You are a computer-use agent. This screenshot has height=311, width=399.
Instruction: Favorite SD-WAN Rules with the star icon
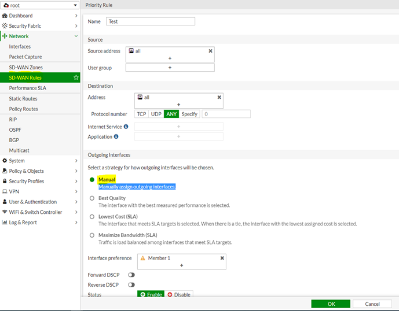point(76,77)
